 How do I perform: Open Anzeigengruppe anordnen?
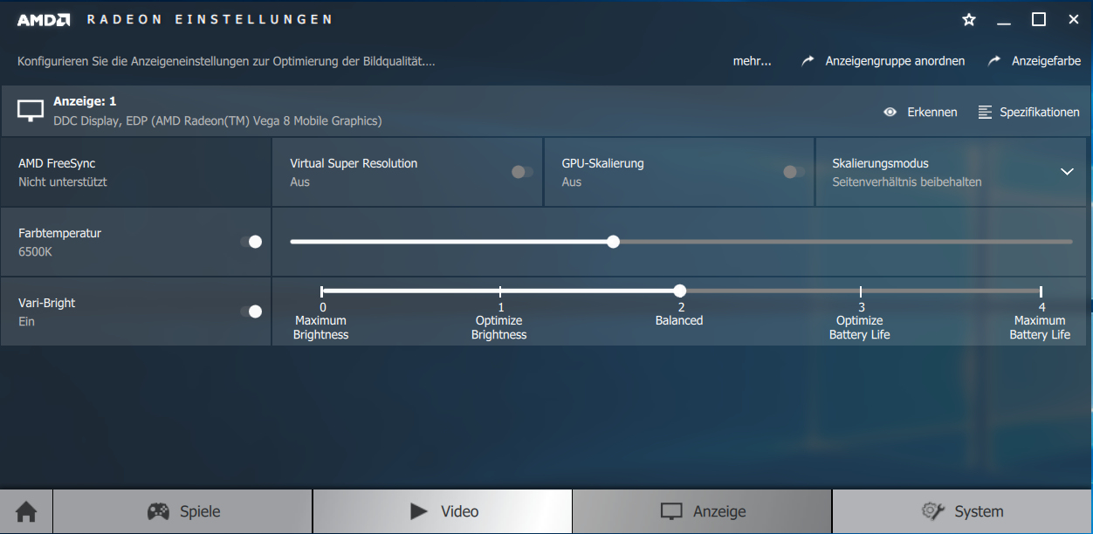[883, 61]
